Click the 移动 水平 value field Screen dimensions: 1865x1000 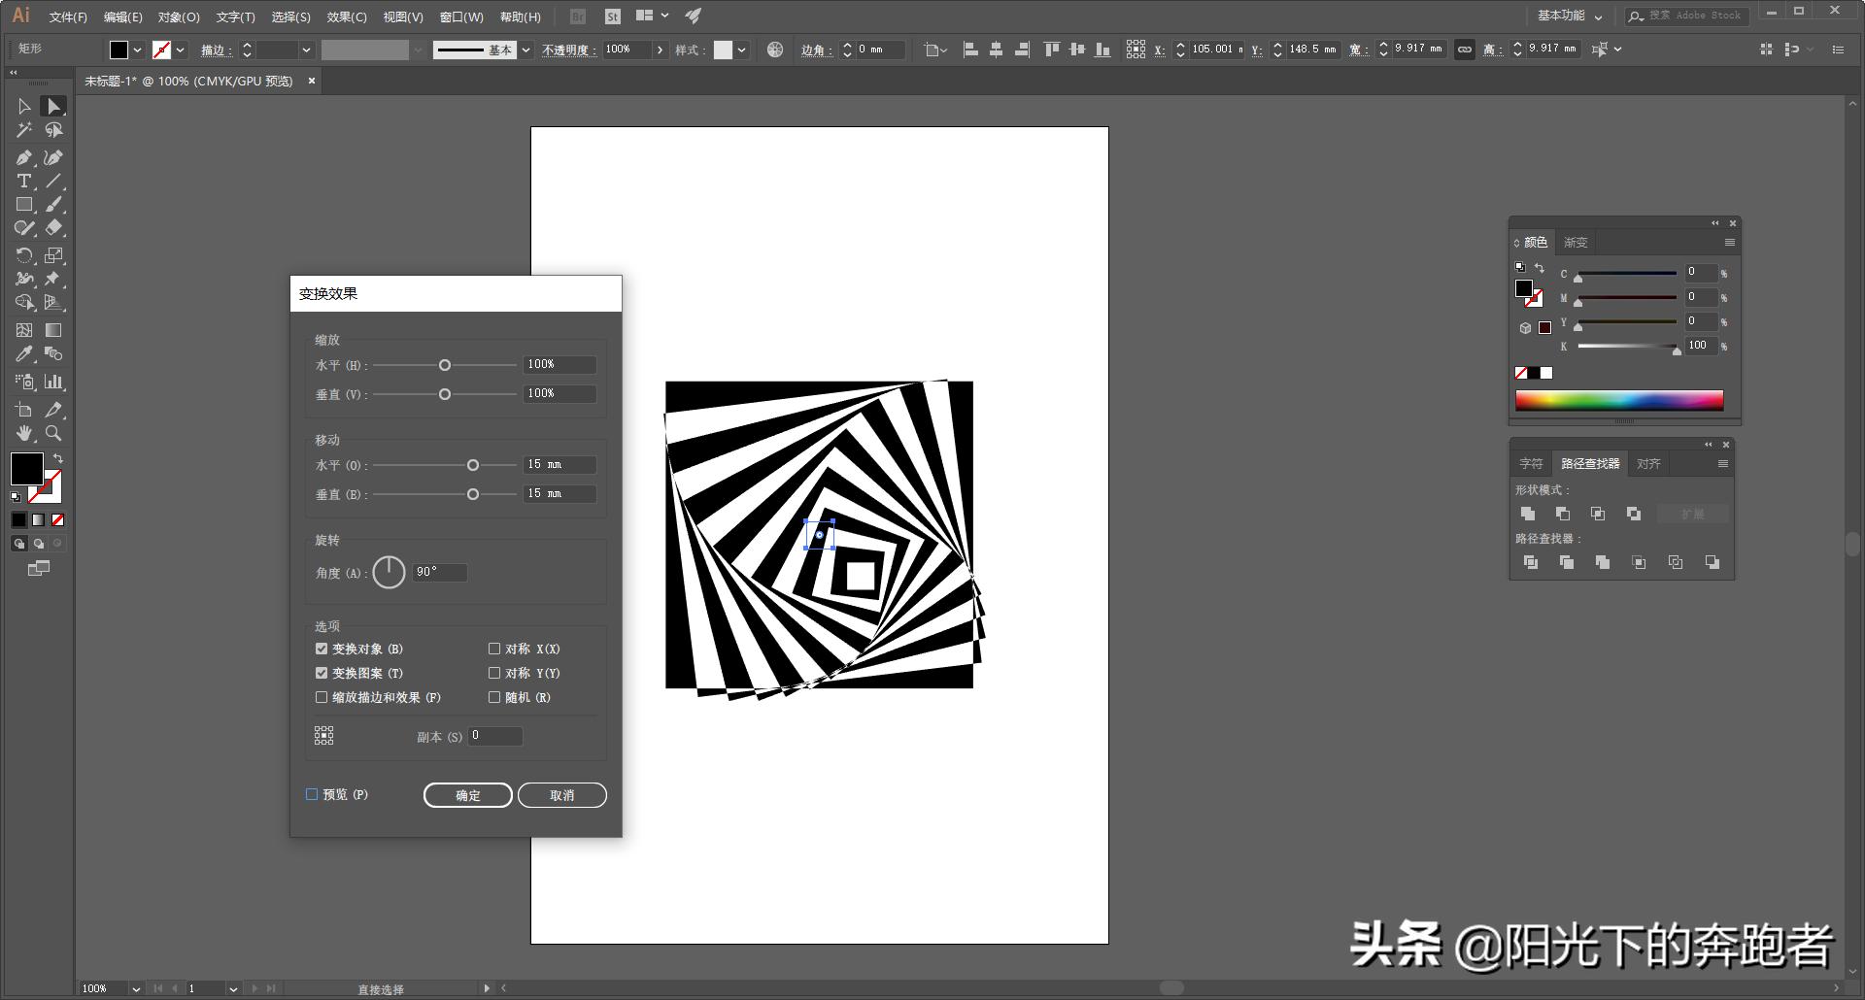(559, 465)
